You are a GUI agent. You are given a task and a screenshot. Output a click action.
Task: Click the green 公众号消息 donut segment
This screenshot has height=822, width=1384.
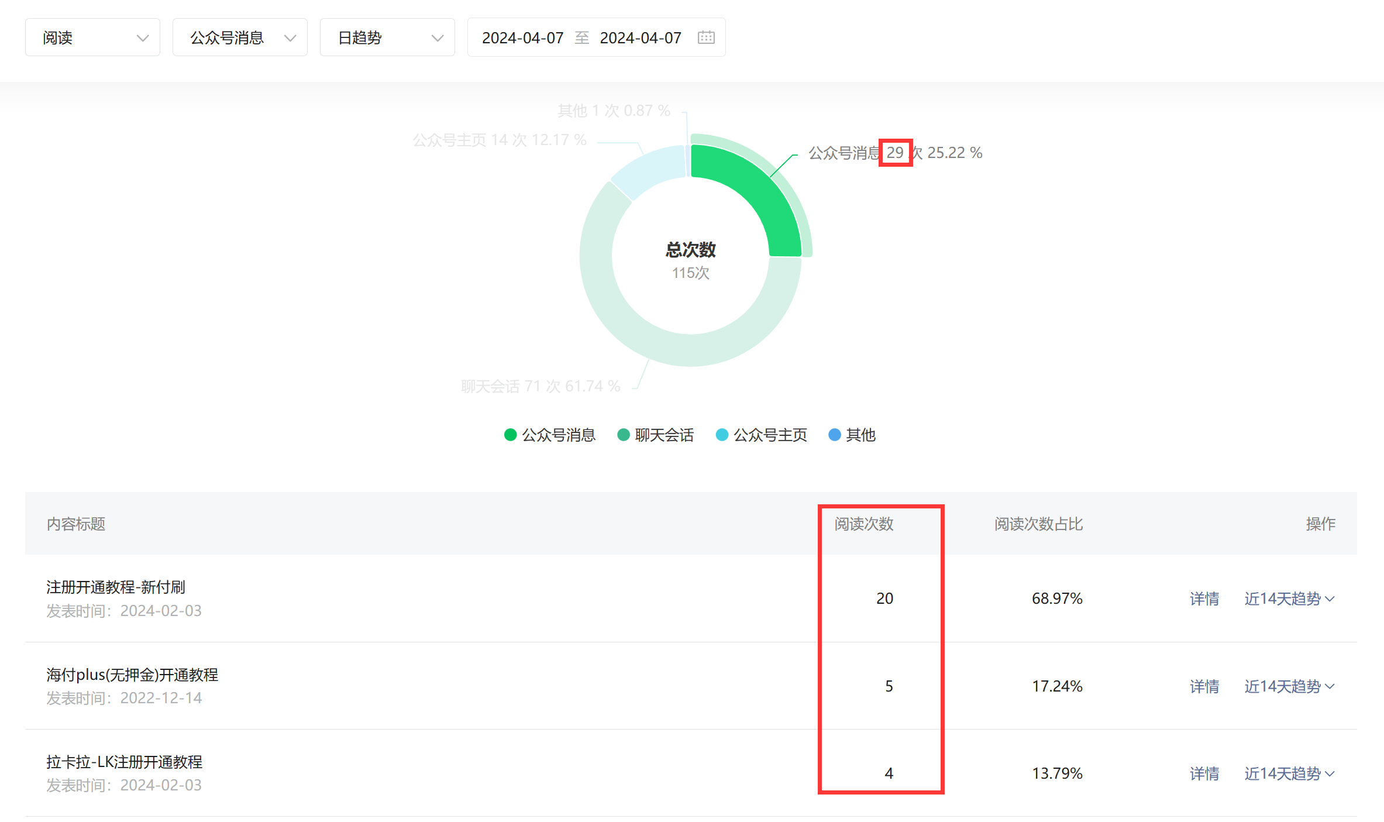click(x=758, y=187)
